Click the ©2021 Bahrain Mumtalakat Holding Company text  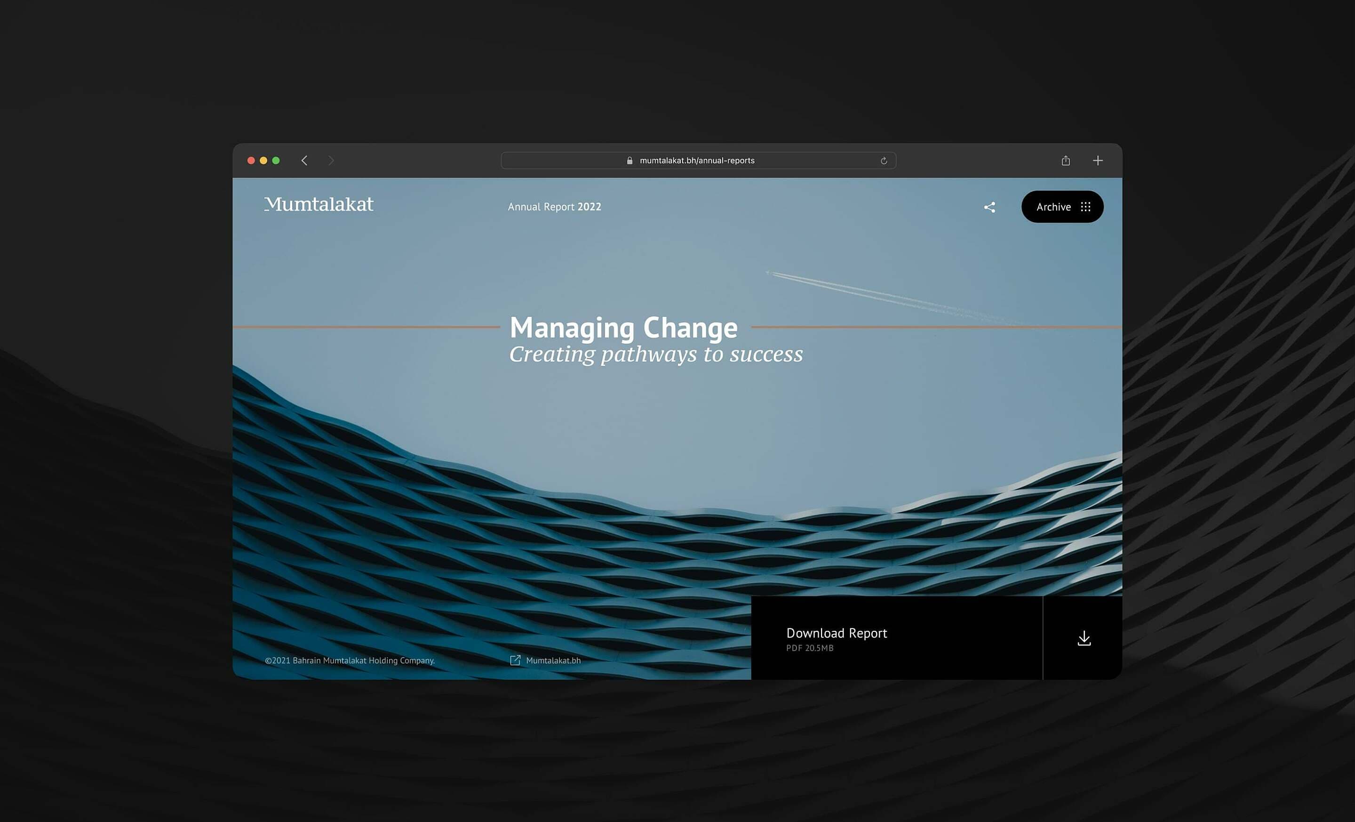pyautogui.click(x=350, y=660)
